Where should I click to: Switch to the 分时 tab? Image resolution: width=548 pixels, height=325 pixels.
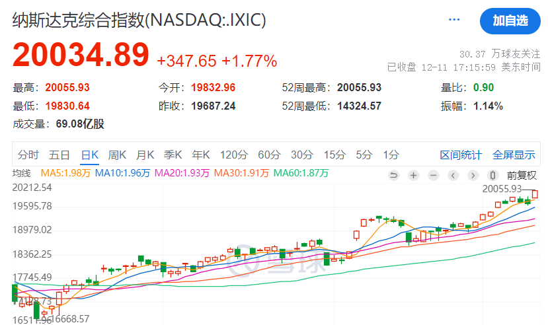coord(28,155)
